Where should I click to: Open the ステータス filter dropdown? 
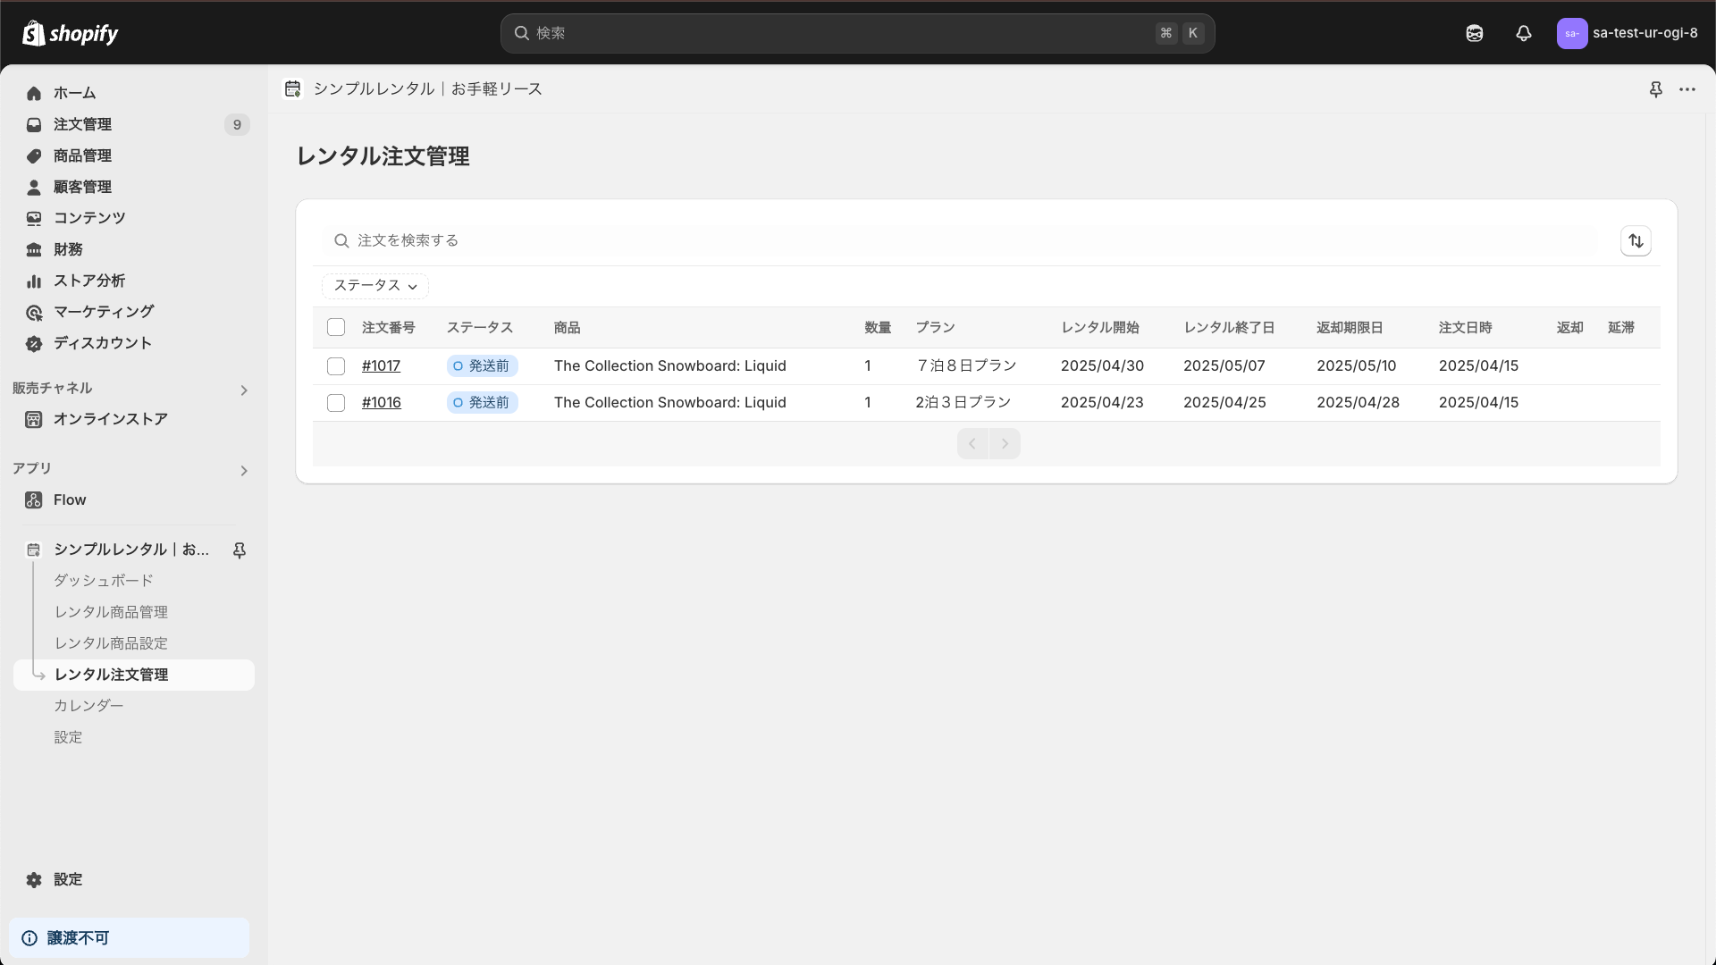tap(375, 286)
